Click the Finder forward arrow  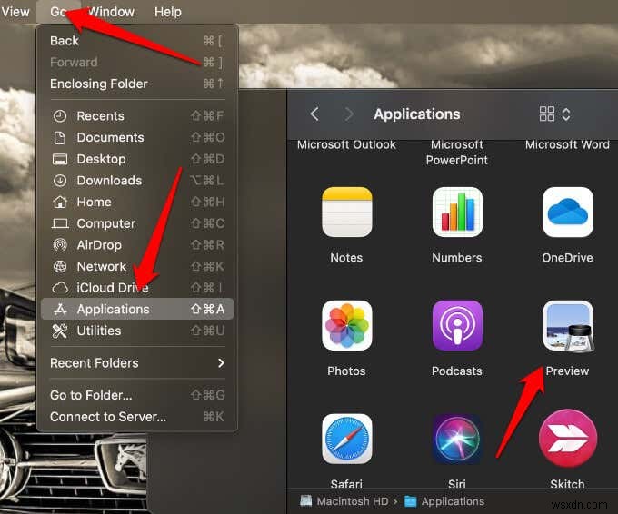[348, 114]
